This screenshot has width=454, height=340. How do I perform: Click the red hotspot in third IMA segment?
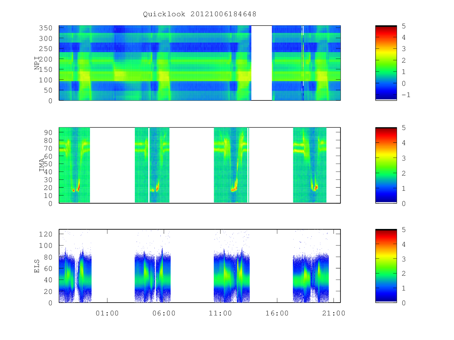pos(234,189)
